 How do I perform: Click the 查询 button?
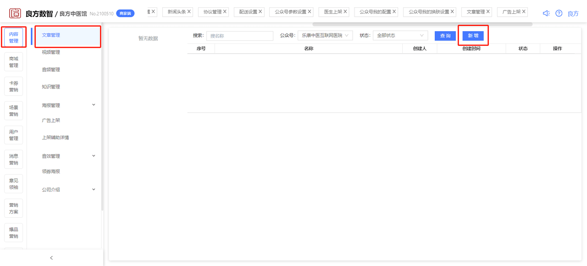tap(445, 36)
